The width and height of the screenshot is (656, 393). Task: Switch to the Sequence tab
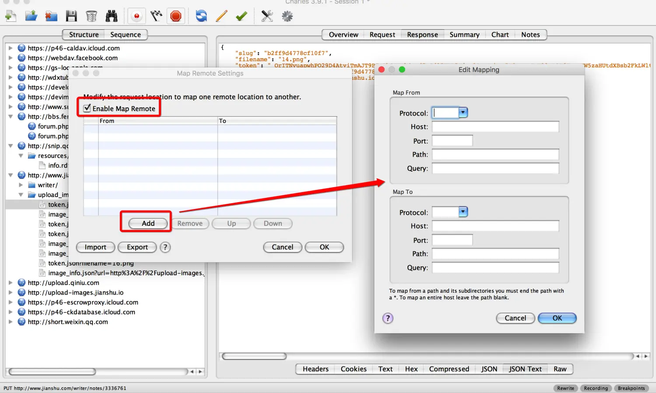click(x=126, y=35)
